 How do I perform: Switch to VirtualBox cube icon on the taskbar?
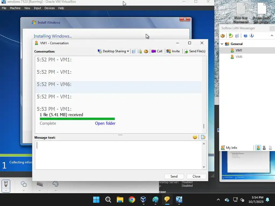pos(143,200)
